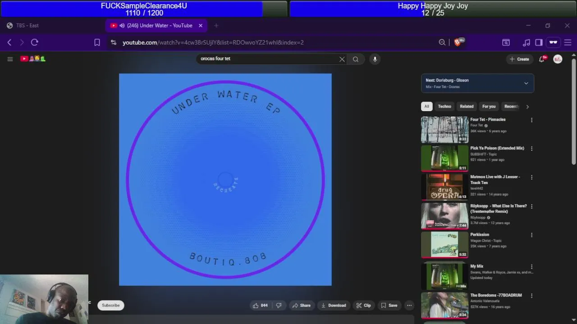Image resolution: width=577 pixels, height=324 pixels.
Task: Click the zoom magnifier icon in address bar
Action: coord(442,42)
